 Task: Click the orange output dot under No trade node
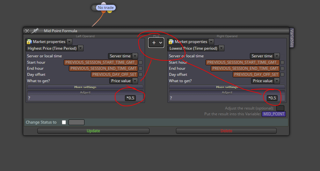(x=104, y=11)
